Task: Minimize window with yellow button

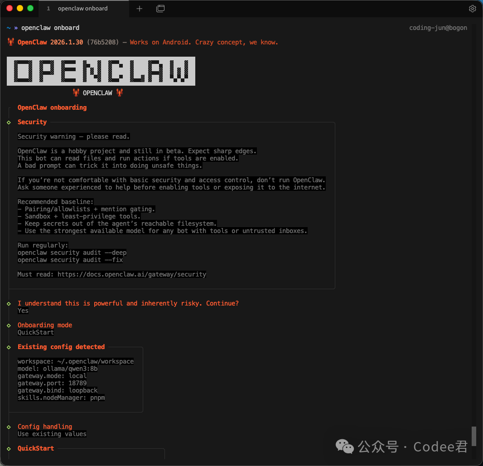Action: click(x=20, y=8)
